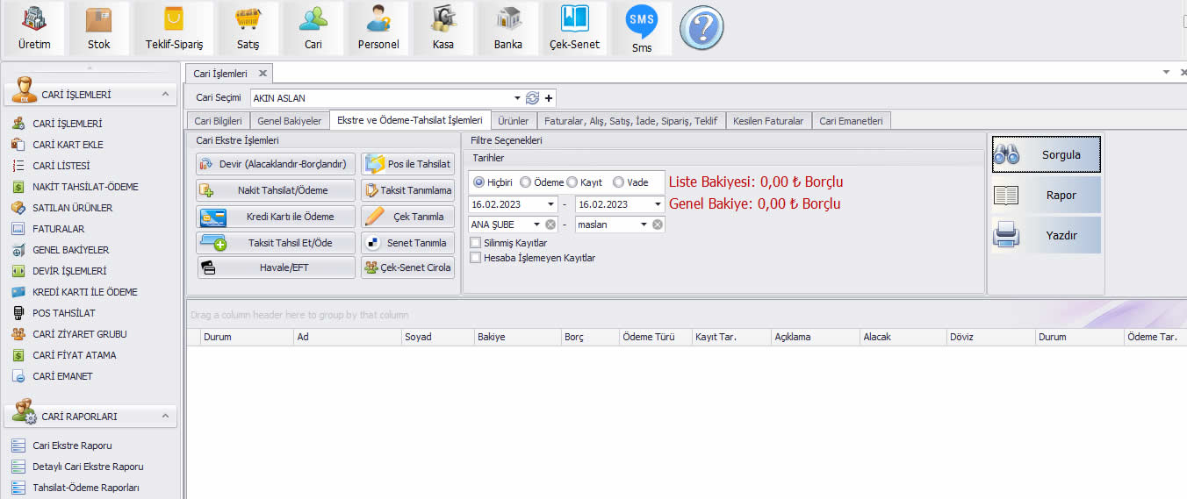Image resolution: width=1187 pixels, height=499 pixels.
Task: Open the Kesilen Faturalar tab
Action: pos(767,121)
